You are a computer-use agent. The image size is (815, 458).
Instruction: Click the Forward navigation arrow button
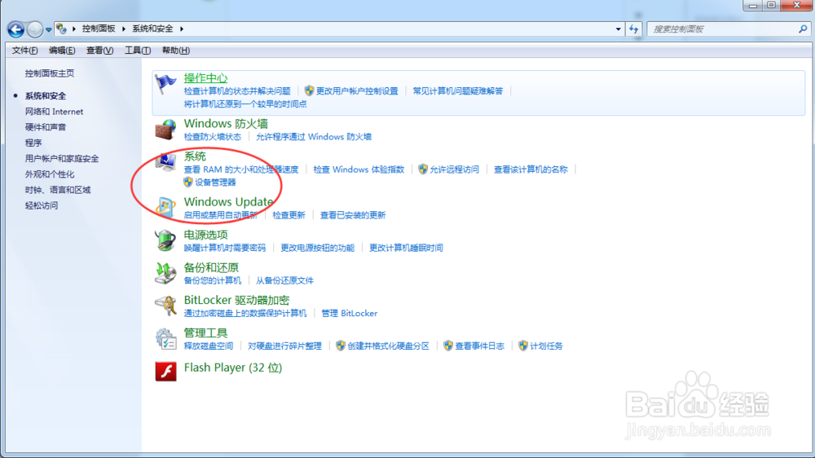[x=35, y=29]
